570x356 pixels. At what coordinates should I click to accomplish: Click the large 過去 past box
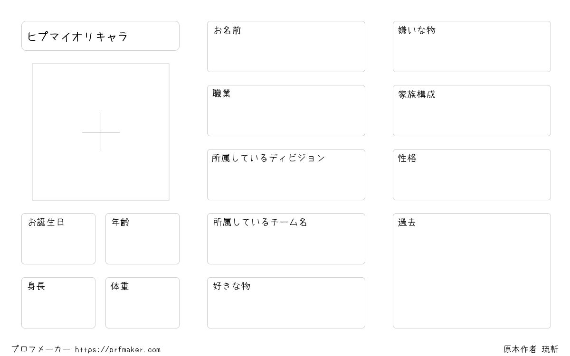472,271
